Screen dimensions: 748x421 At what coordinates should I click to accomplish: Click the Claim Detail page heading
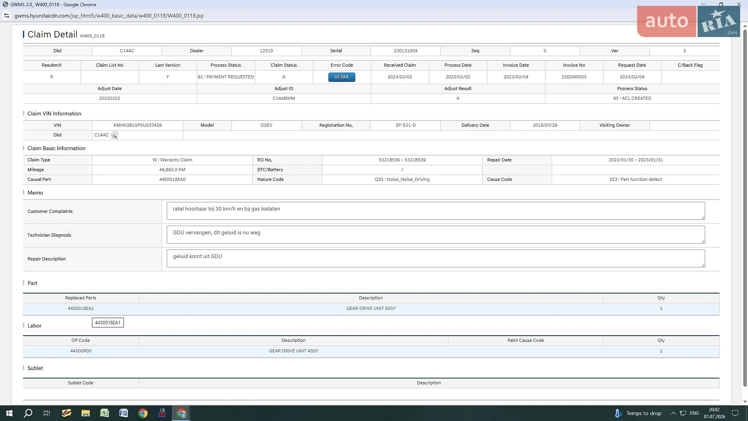52,35
